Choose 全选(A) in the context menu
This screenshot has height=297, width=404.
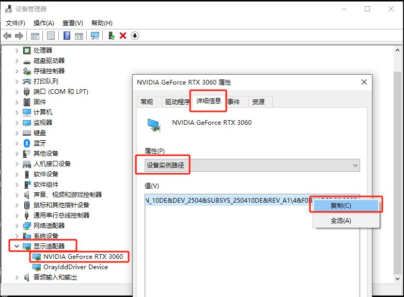[346, 221]
